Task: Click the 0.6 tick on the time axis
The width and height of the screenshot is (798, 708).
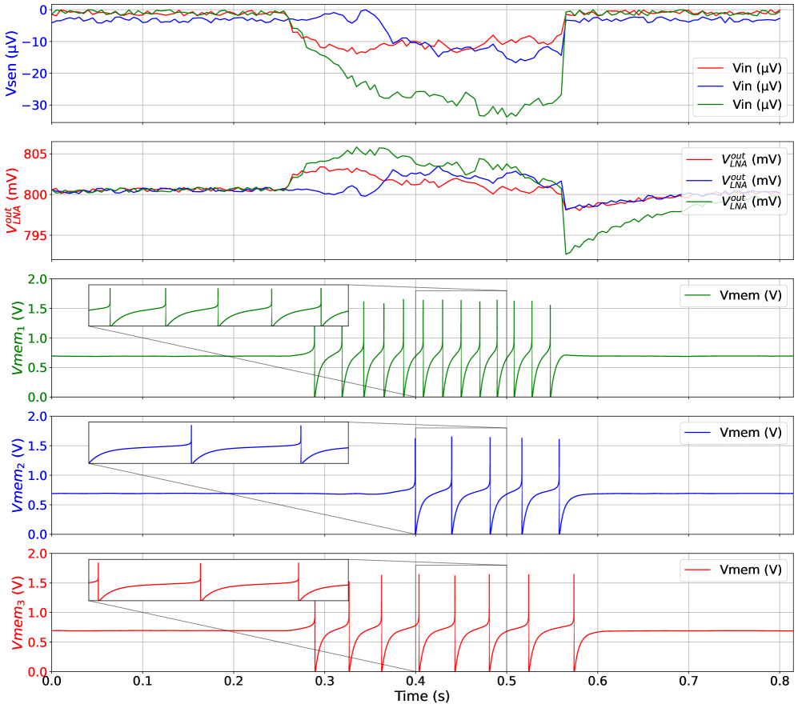Action: pyautogui.click(x=597, y=681)
